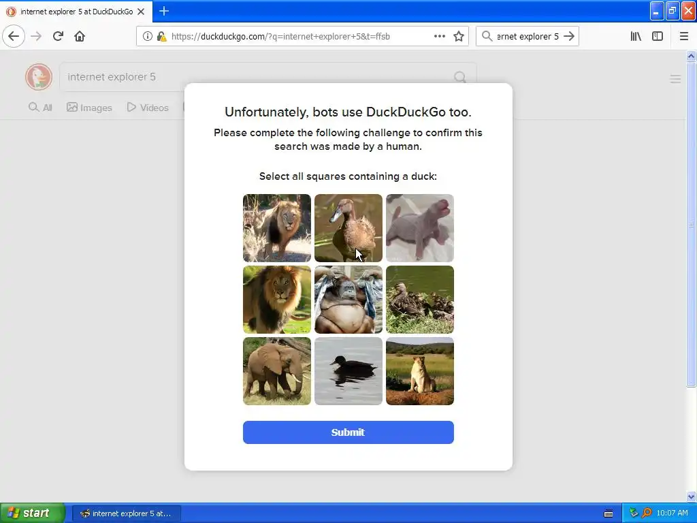This screenshot has height=523, width=697.
Task: Click the taskbar internet explorer 5 item
Action: point(127,513)
